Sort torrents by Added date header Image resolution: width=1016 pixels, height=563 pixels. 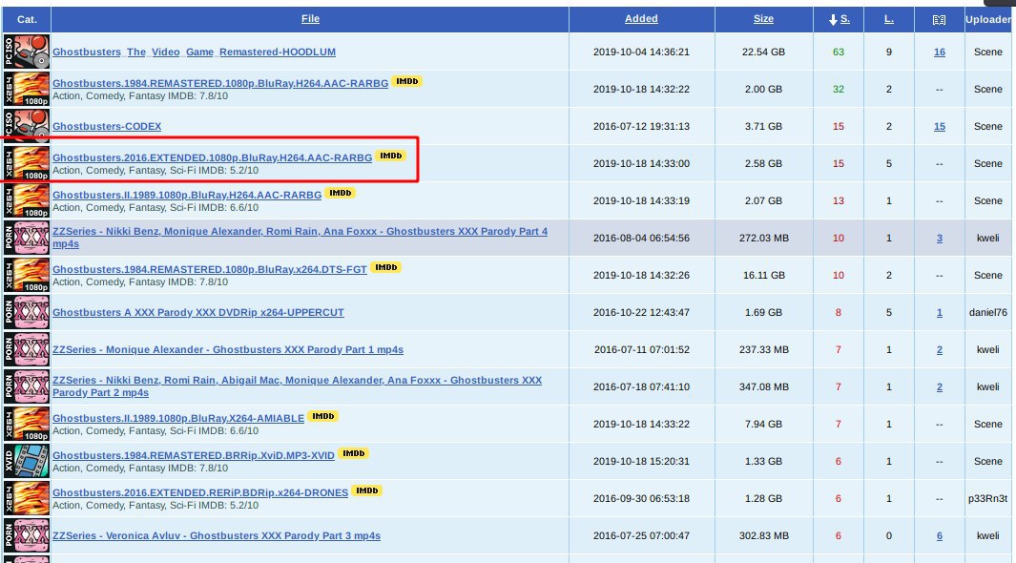click(641, 19)
